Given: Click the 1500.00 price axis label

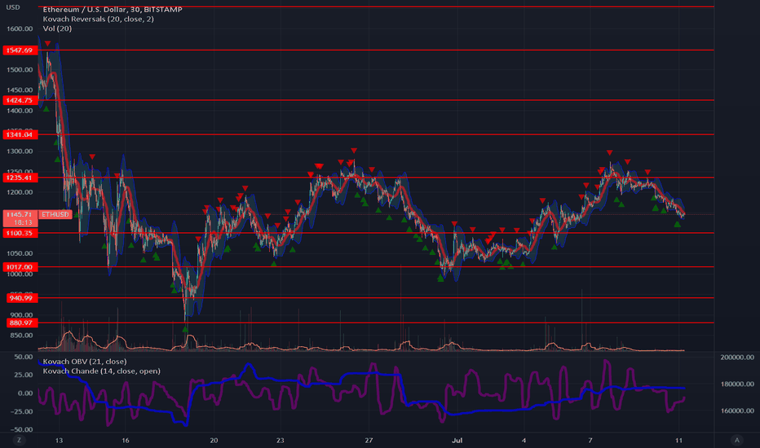Looking at the screenshot, I should (x=20, y=70).
